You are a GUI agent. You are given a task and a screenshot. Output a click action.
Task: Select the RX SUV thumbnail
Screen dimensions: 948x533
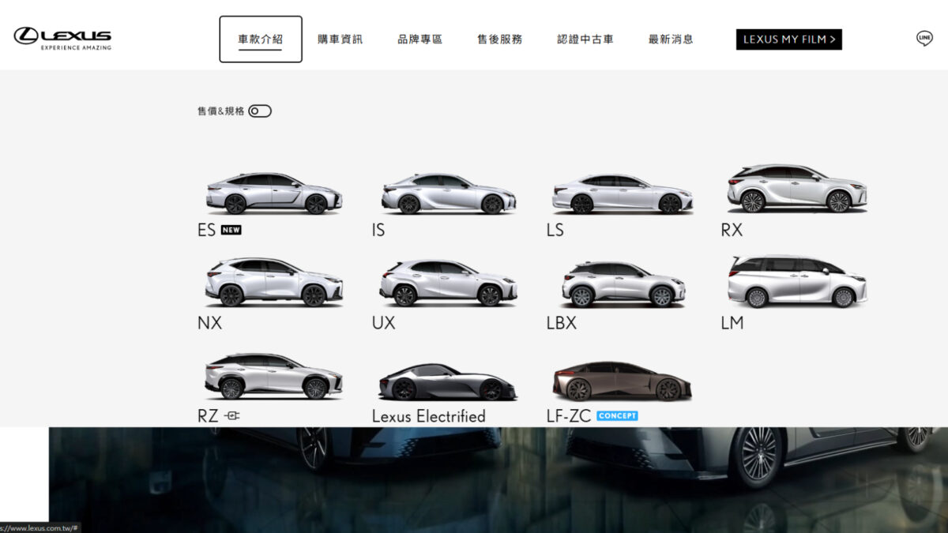[x=797, y=189]
